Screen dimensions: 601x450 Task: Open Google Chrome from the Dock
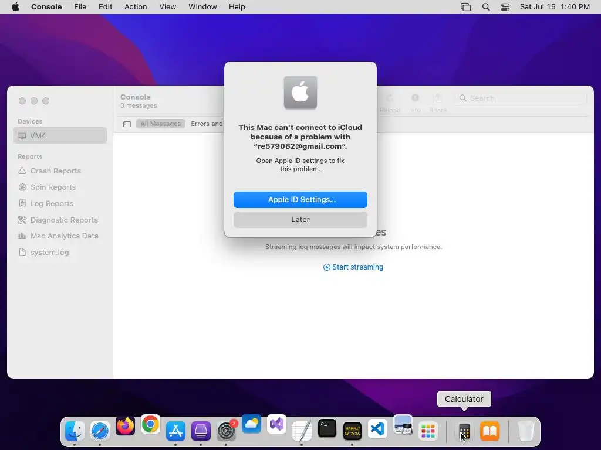pyautogui.click(x=151, y=424)
